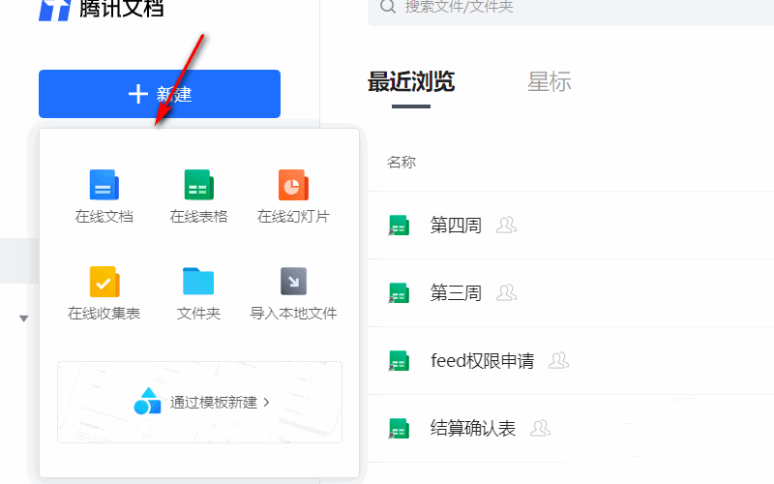Expand the sidebar triangle arrow
This screenshot has height=484, width=774.
coord(23,318)
